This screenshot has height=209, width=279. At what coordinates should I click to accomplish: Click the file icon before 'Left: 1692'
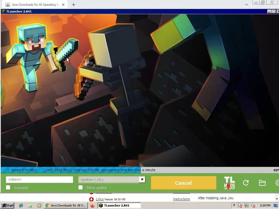click(x=44, y=170)
